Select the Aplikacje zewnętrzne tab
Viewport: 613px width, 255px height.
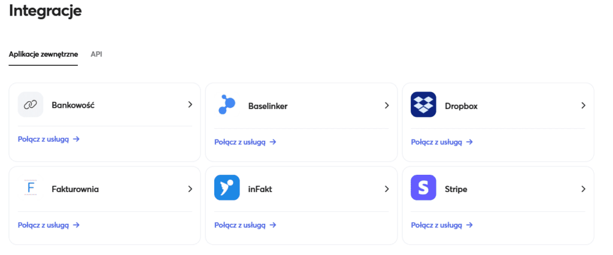coord(43,54)
